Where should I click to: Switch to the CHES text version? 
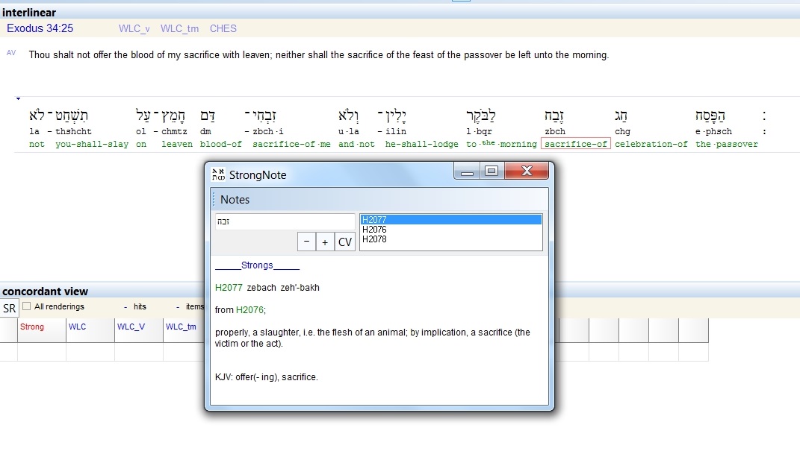(x=223, y=28)
